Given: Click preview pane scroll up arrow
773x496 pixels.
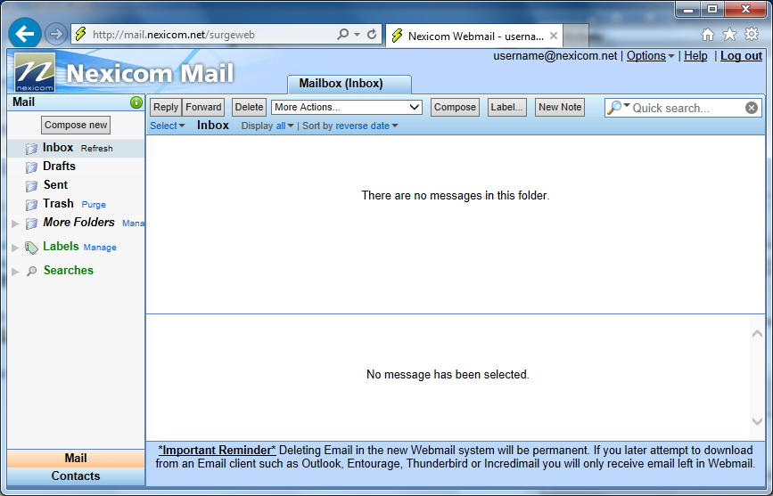Looking at the screenshot, I should [757, 334].
